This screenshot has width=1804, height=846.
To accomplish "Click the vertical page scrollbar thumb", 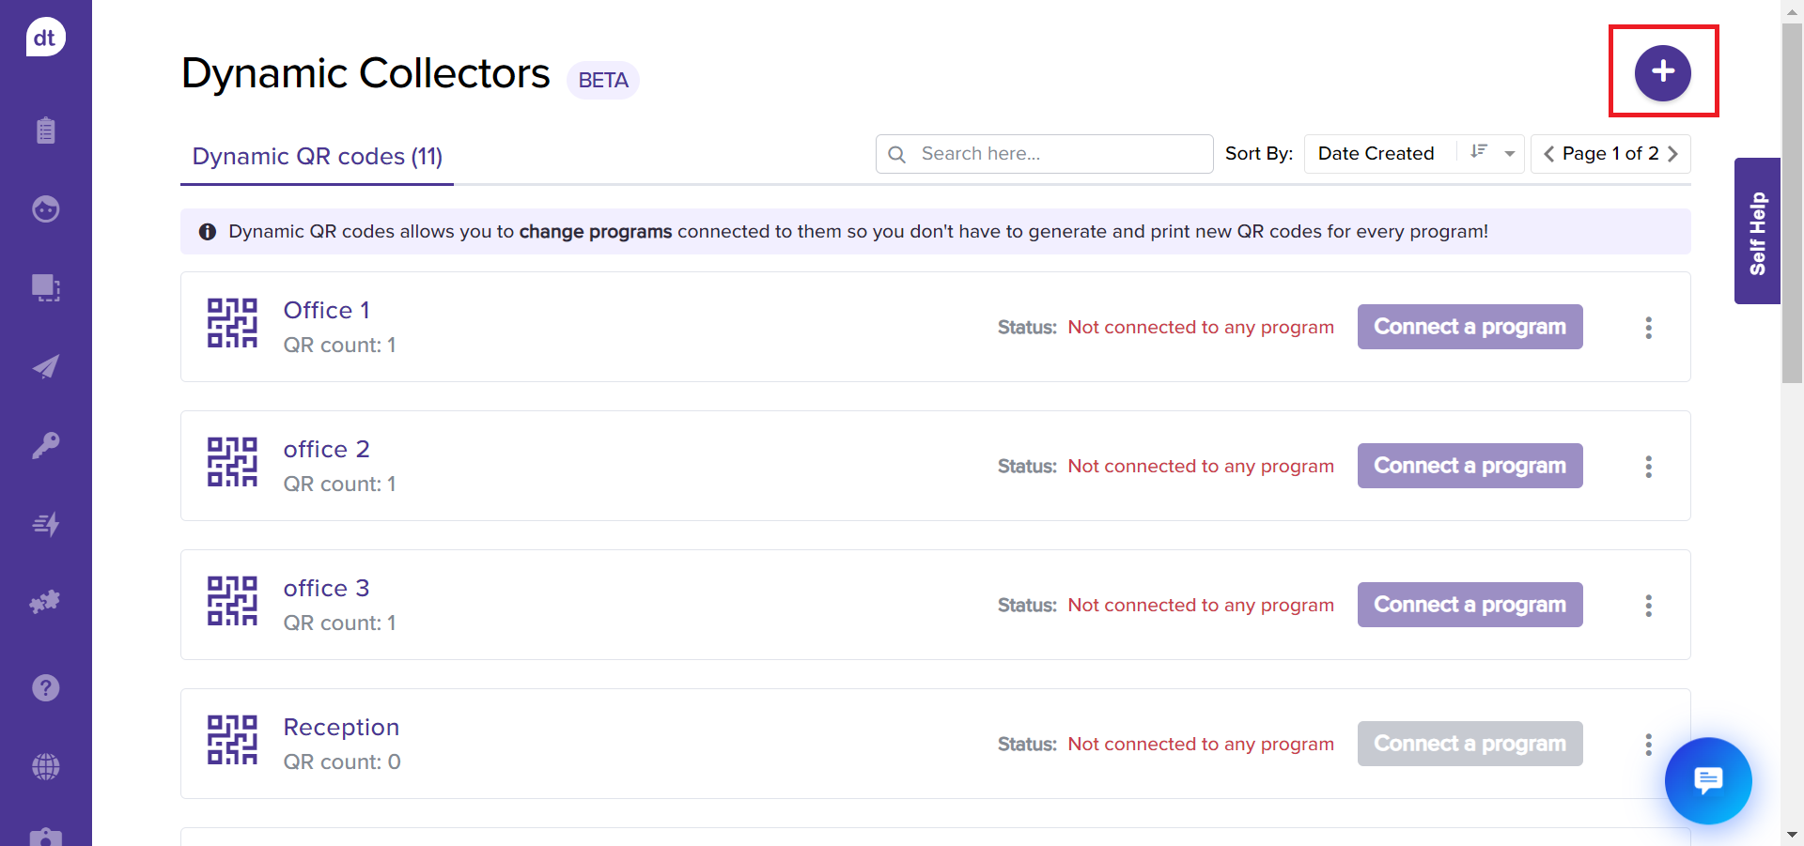I will point(1792,202).
